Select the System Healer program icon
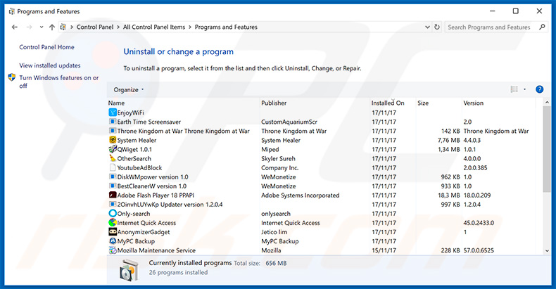The height and width of the screenshot is (289, 556). 113,140
